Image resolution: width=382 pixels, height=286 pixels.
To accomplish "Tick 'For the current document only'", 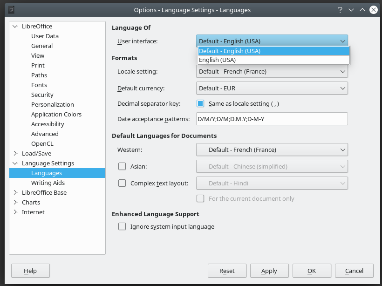I will tap(200, 198).
